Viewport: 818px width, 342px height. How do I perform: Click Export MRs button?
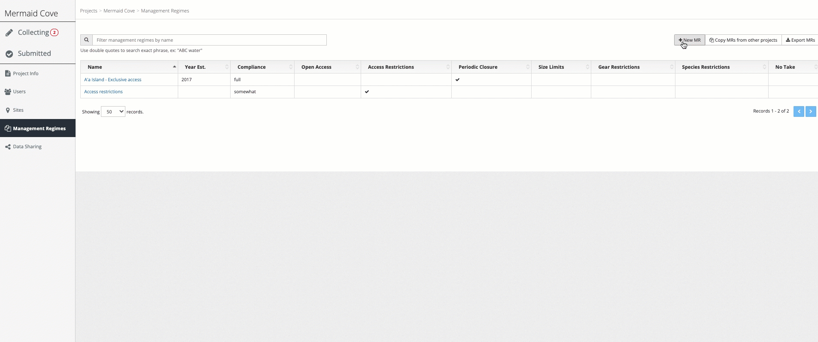tap(800, 40)
